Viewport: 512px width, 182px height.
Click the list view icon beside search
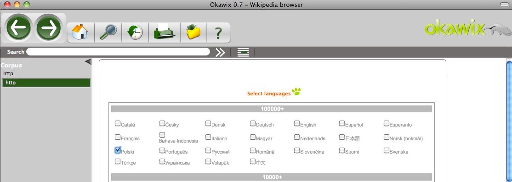(x=243, y=52)
